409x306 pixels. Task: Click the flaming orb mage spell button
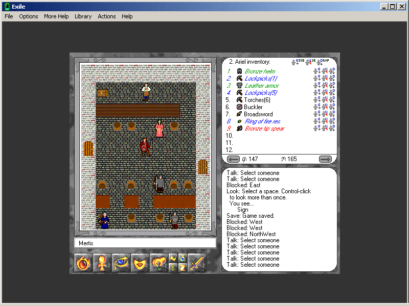point(83,263)
